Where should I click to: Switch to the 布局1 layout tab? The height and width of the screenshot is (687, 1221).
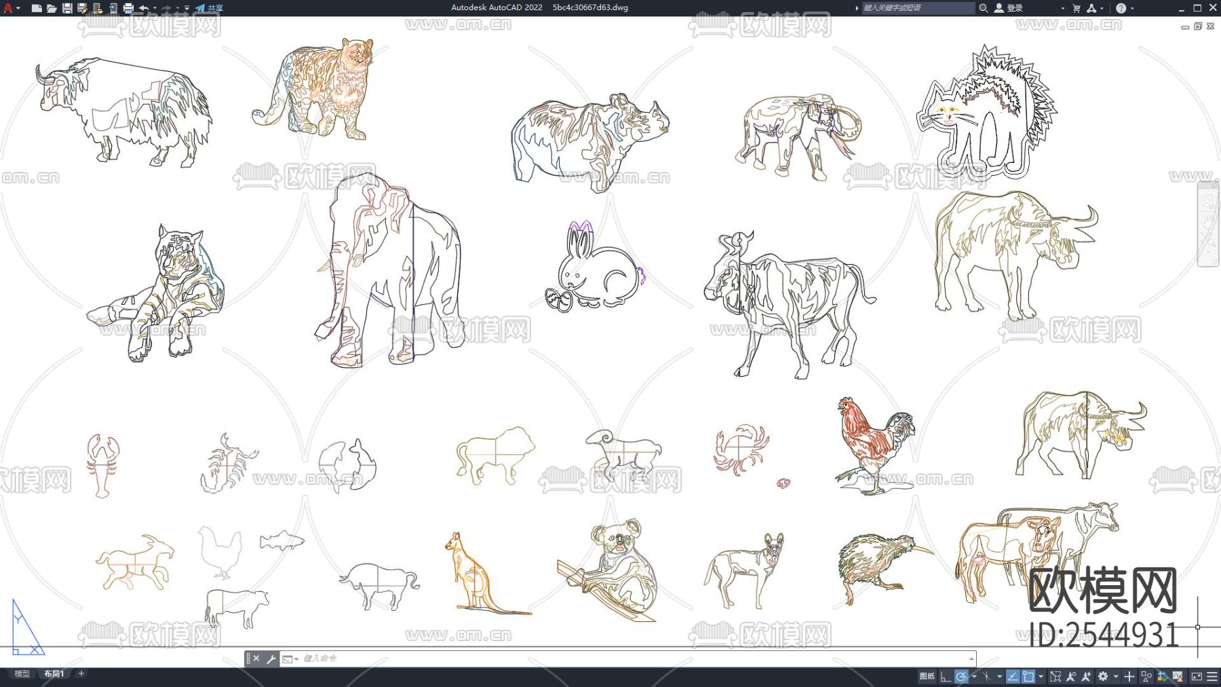[x=54, y=674]
